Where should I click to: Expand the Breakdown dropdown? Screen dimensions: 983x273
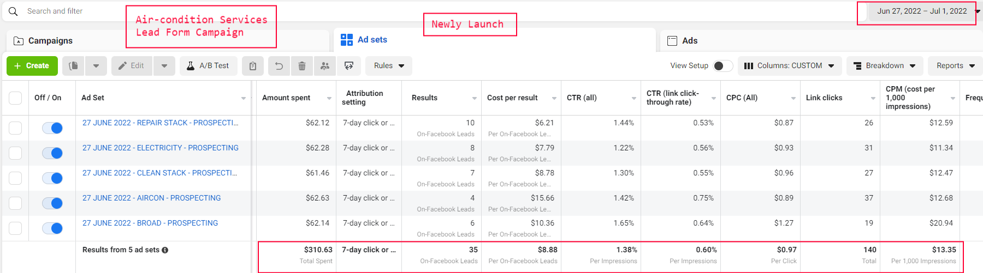point(885,66)
